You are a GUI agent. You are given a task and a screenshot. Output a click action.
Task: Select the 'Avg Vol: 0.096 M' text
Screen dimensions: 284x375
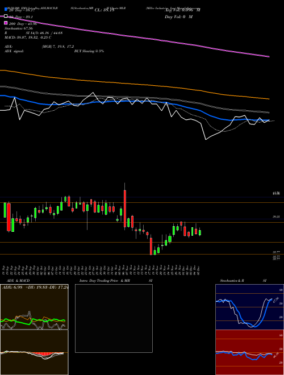pyautogui.click(x=182, y=10)
